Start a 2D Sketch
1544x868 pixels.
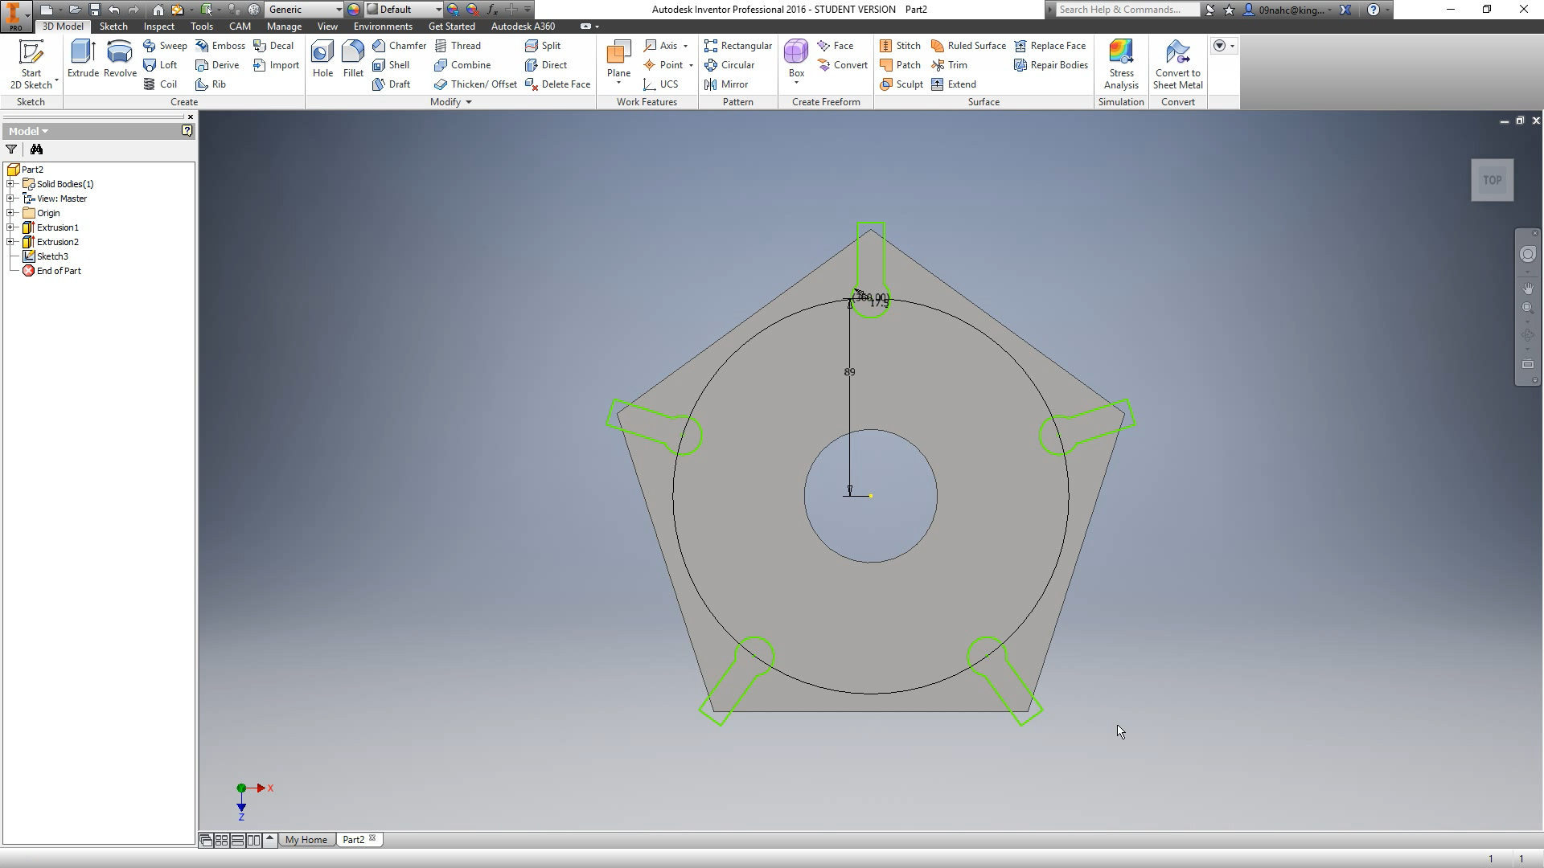click(x=31, y=64)
